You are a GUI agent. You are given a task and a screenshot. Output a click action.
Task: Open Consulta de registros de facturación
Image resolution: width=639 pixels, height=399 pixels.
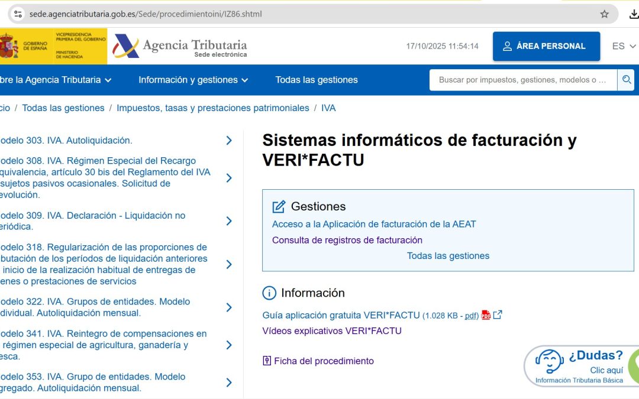pyautogui.click(x=347, y=240)
